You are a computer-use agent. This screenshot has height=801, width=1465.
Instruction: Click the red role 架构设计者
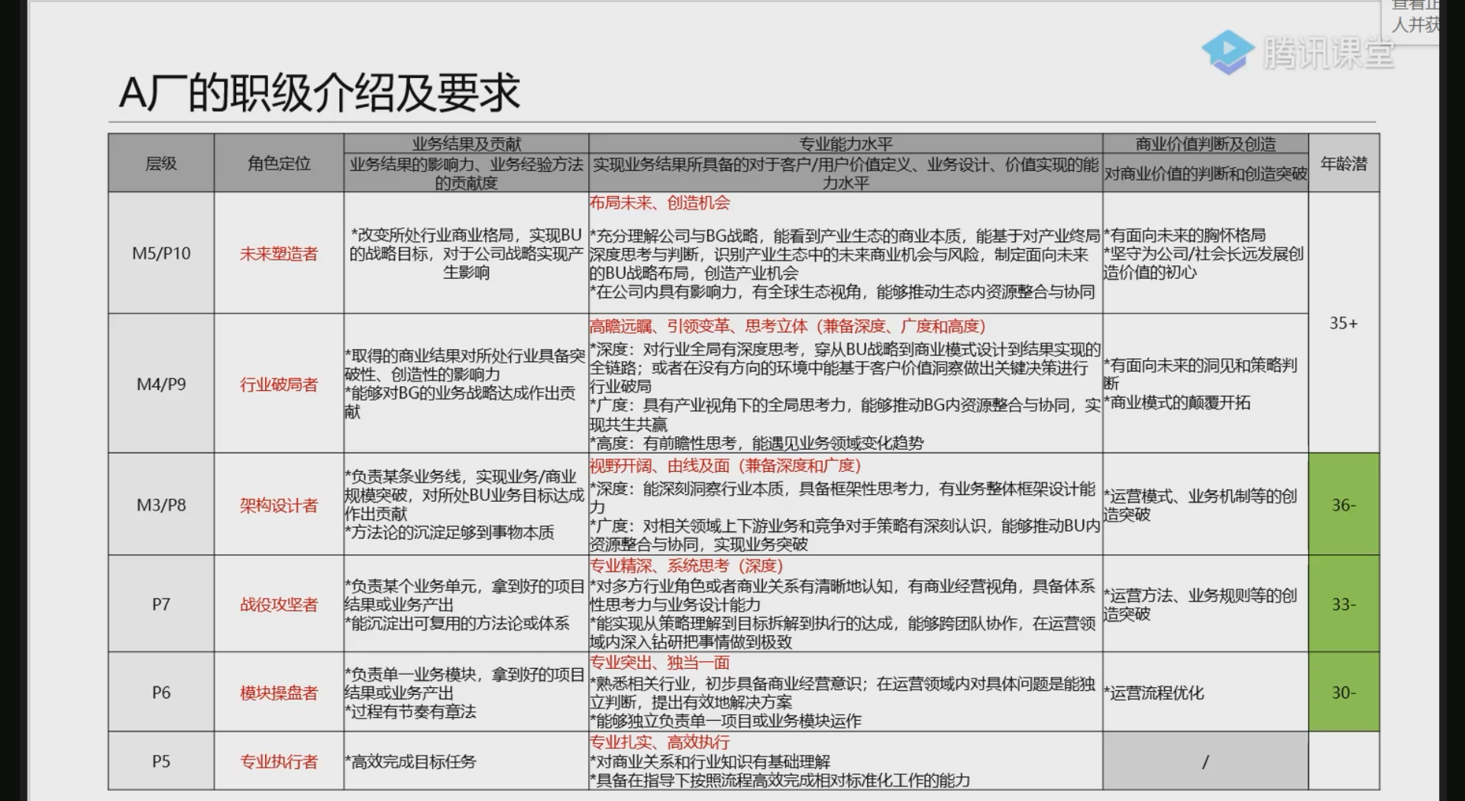[x=279, y=505]
